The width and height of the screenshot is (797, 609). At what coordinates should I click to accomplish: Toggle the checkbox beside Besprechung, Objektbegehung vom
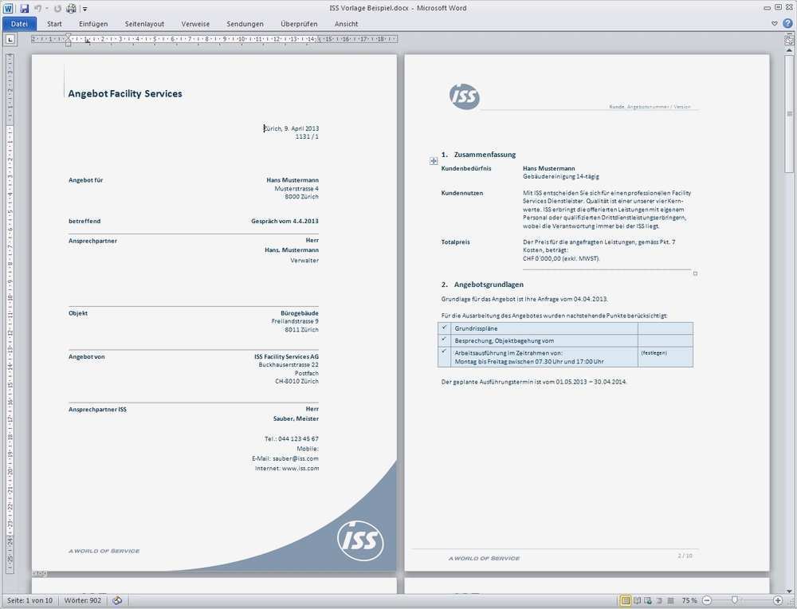442,340
